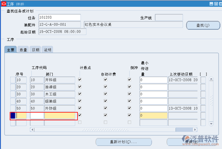This screenshot has height=149, width=222.
Task: Toggle 计数点 checkbox for row 20
Action: coord(80,87)
